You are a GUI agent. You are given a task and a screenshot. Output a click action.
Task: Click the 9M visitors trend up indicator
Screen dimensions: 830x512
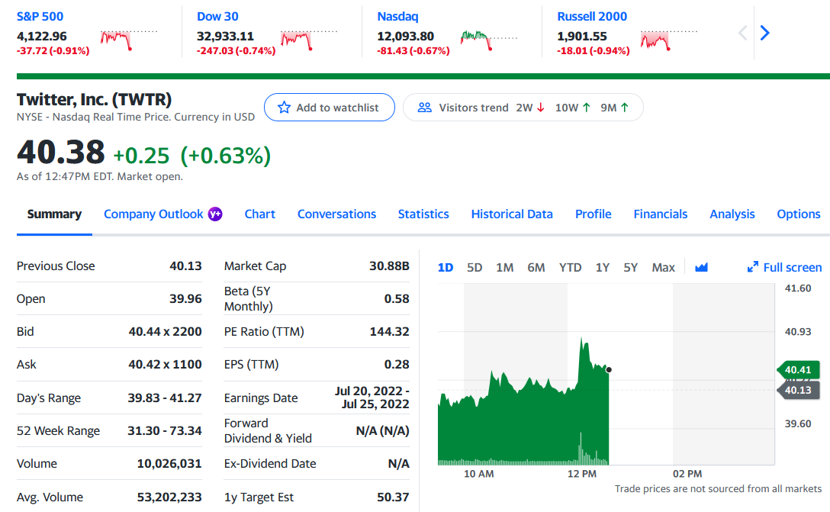[x=615, y=108]
